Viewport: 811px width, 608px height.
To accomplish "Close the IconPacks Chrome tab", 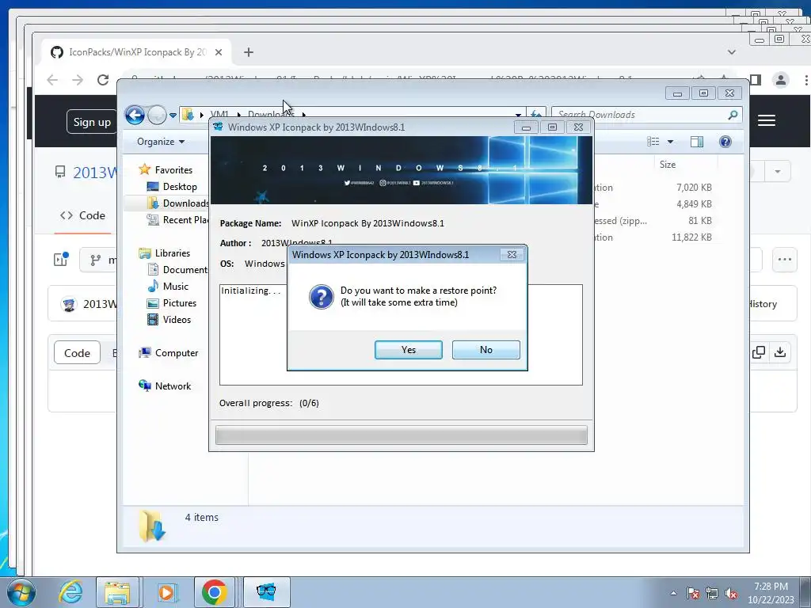I will point(219,52).
